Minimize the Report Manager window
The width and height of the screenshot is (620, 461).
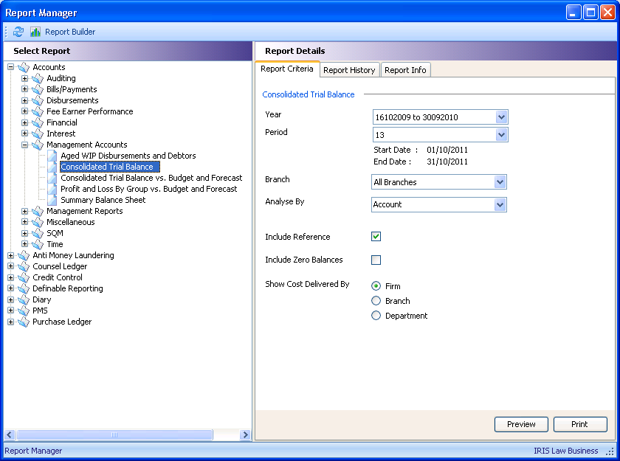coord(573,13)
